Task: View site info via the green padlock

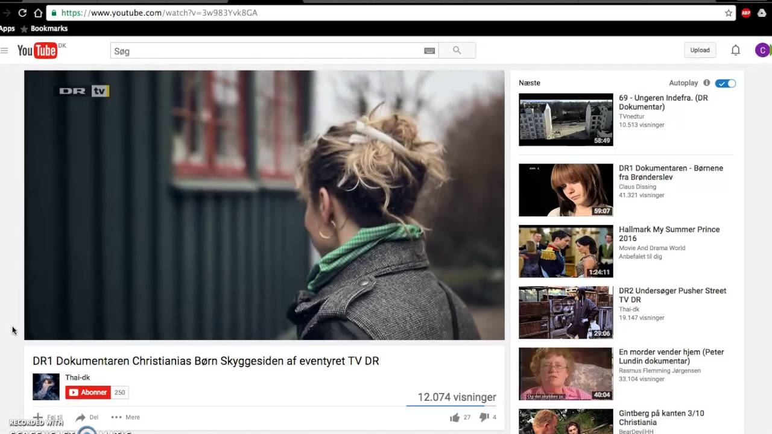Action: click(53, 13)
